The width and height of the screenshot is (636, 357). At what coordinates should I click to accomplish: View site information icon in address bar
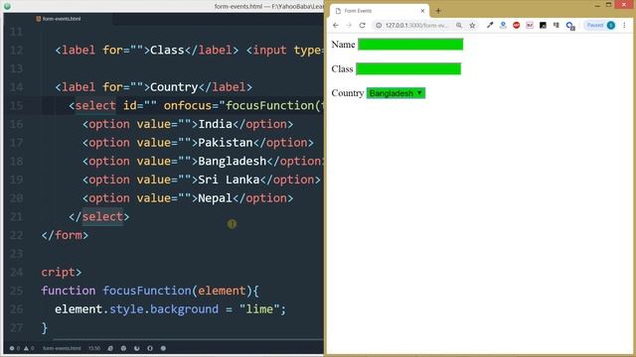(379, 25)
